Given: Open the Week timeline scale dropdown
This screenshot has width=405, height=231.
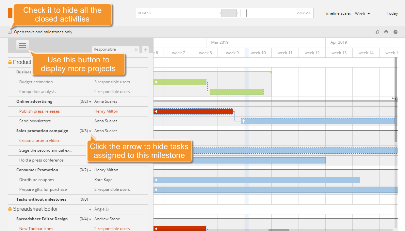Looking at the screenshot, I should (x=363, y=14).
